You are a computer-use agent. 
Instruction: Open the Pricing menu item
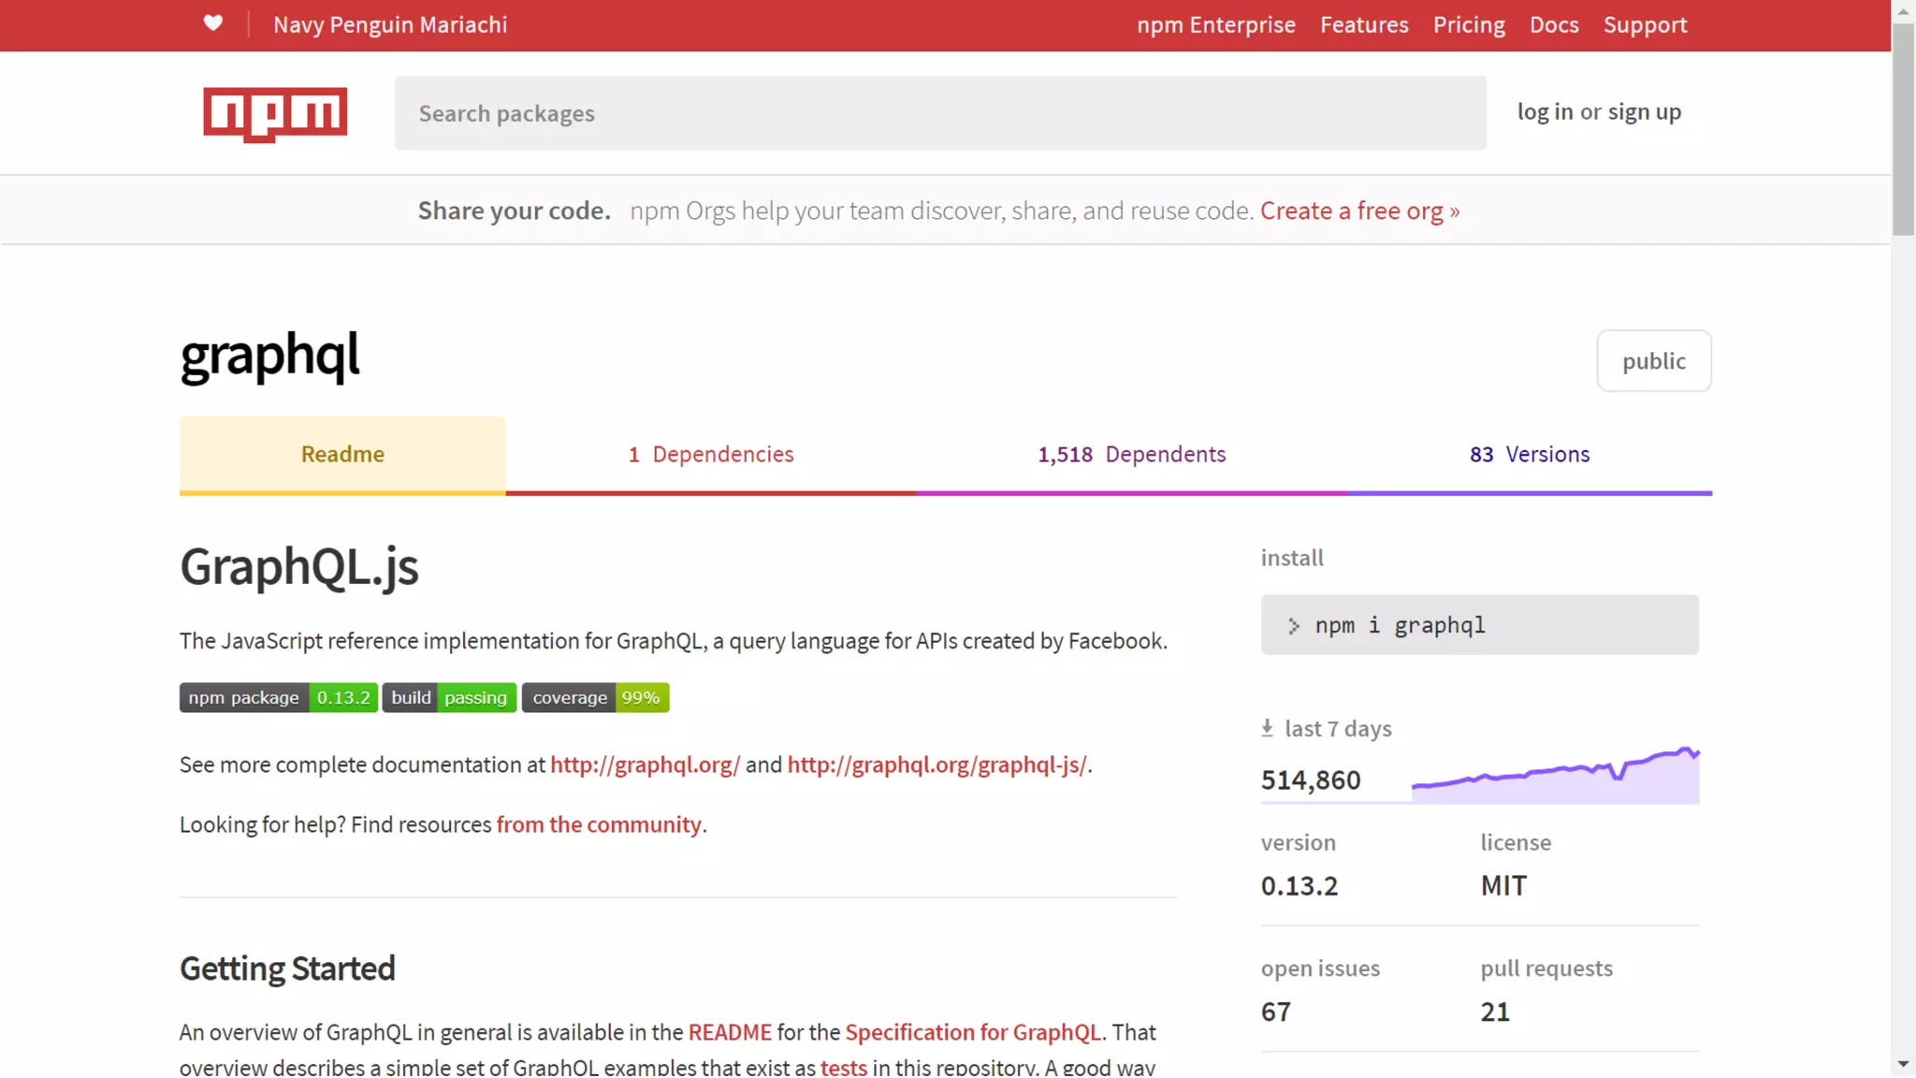(x=1469, y=25)
